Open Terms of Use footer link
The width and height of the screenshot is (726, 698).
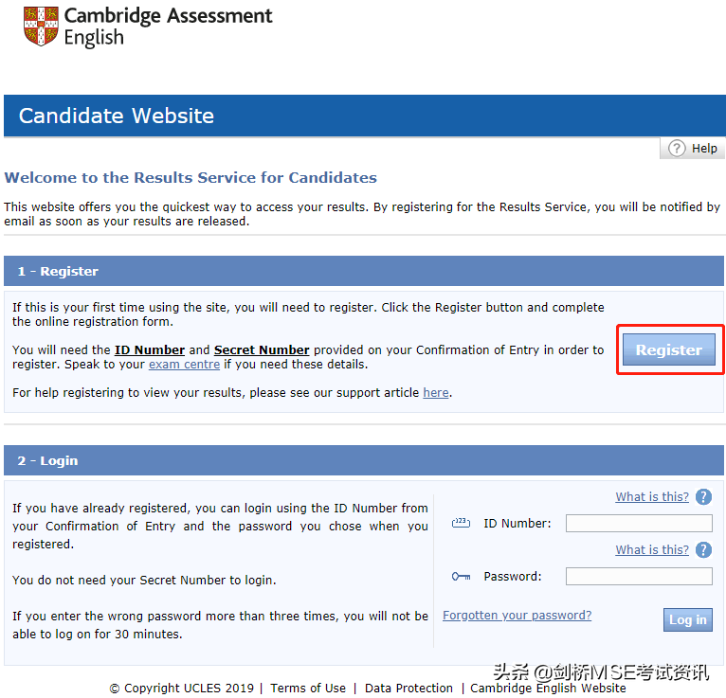pos(308,689)
